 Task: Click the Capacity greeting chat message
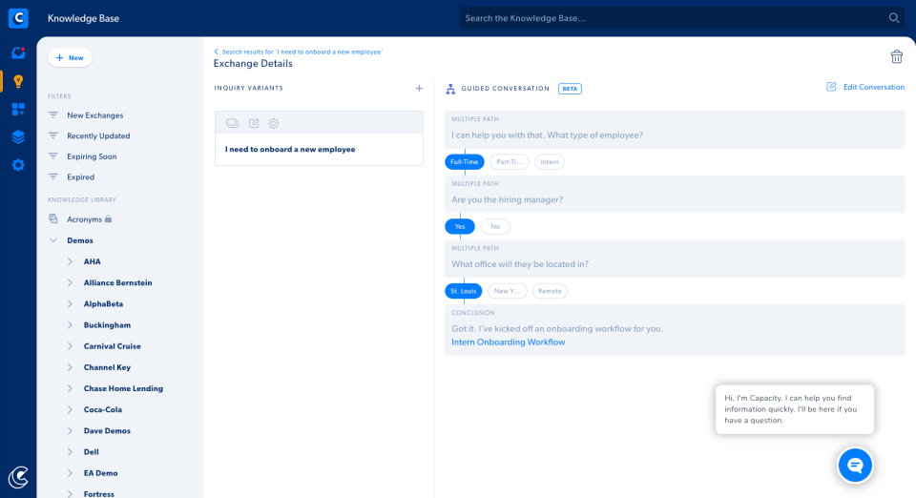tap(795, 409)
